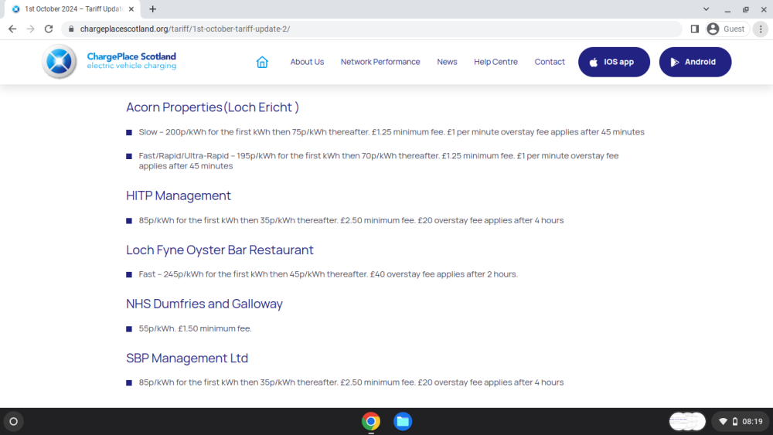
Task: Open the Contact page
Action: click(x=549, y=62)
